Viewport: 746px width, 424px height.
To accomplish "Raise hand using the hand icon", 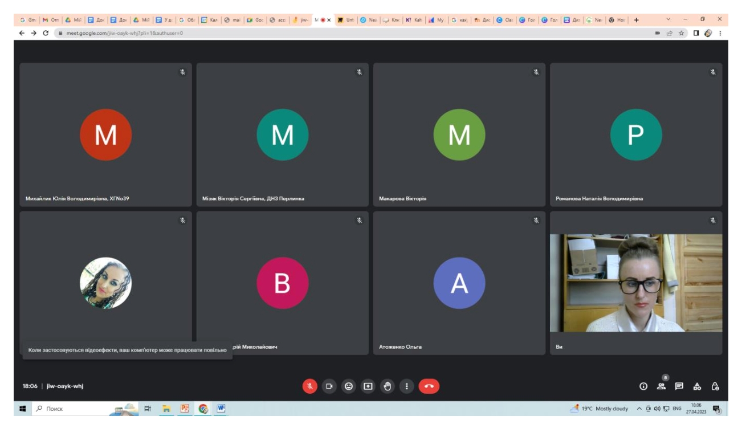I will click(388, 386).
